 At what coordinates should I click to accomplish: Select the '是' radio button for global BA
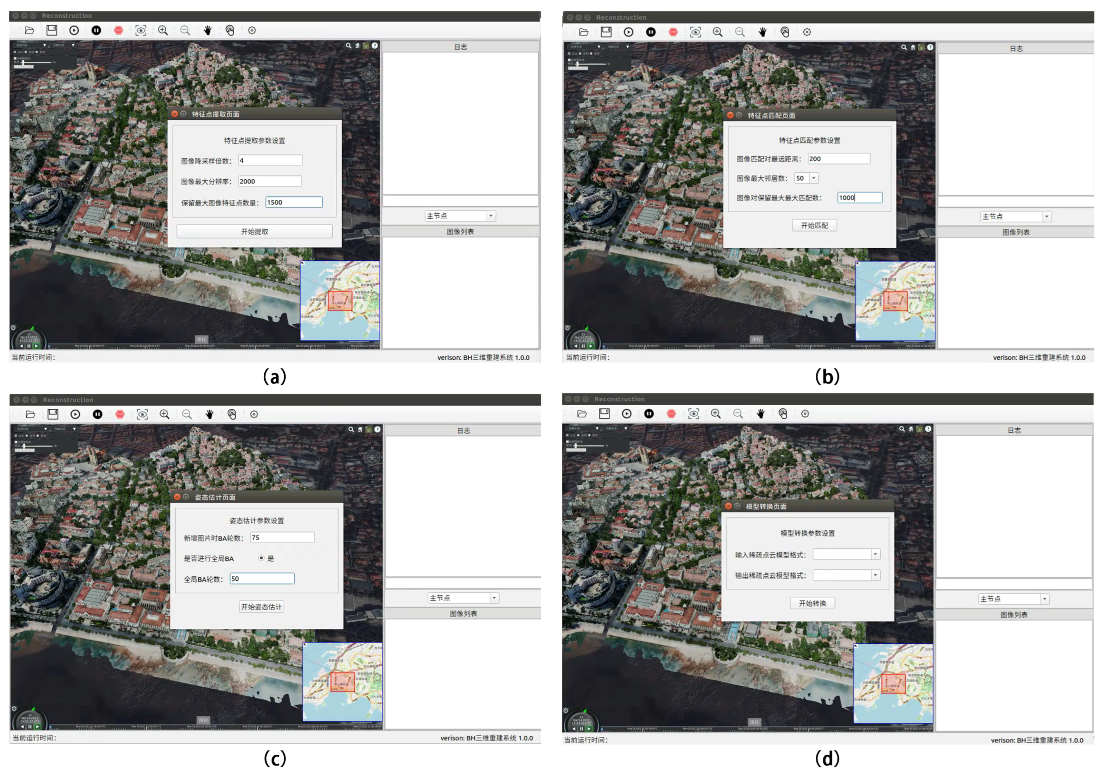[x=261, y=558]
